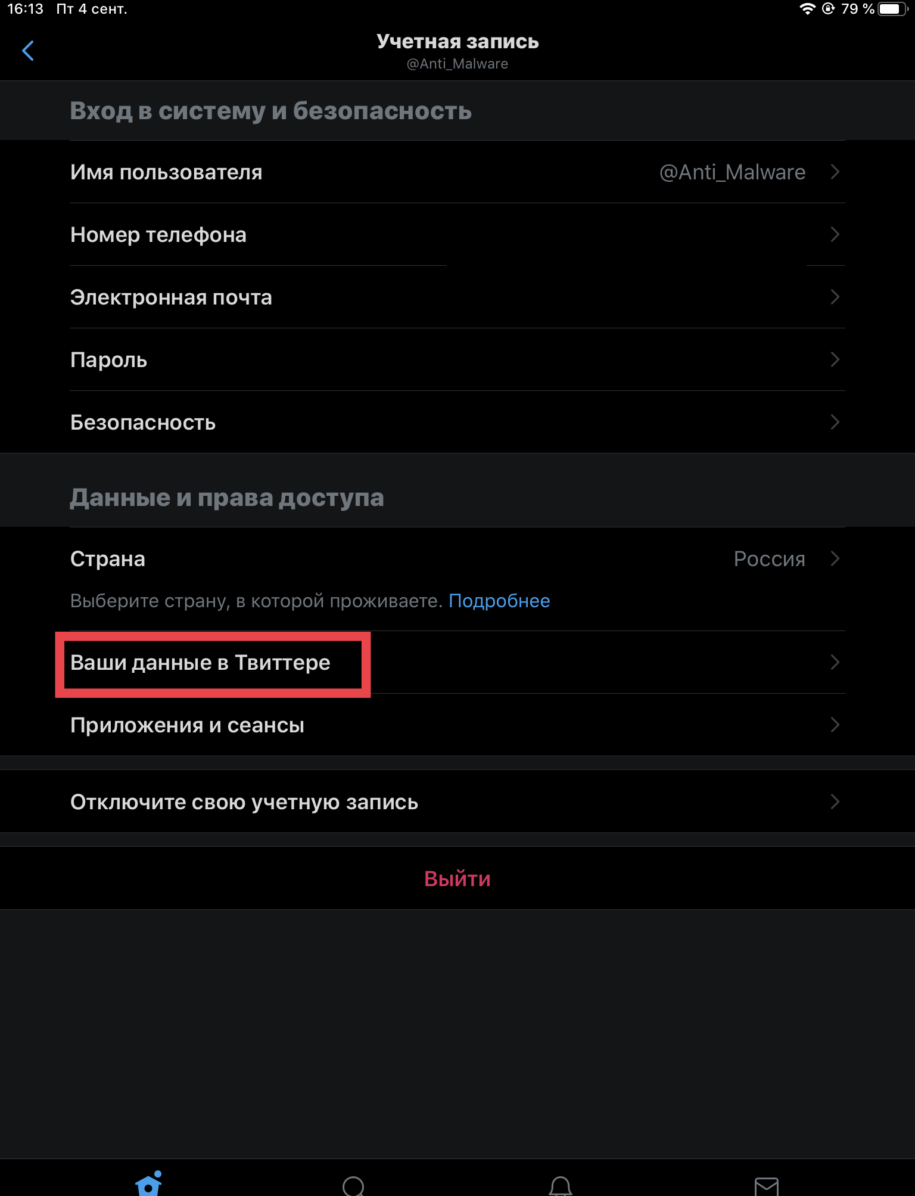Tap the battery indicator icon

click(892, 9)
